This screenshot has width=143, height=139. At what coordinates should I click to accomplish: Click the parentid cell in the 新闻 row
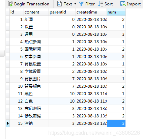point(62,20)
